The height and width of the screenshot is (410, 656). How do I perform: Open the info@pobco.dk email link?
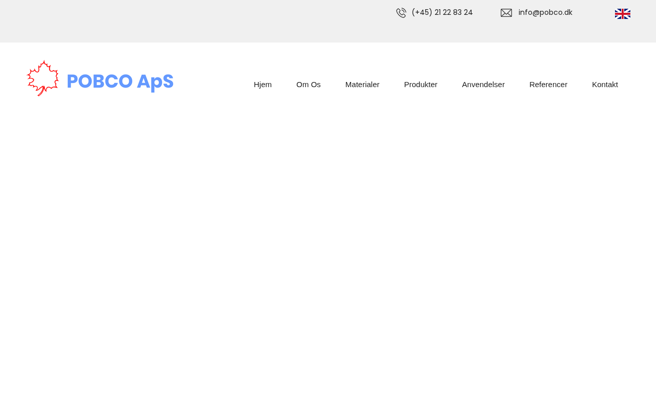(x=545, y=12)
